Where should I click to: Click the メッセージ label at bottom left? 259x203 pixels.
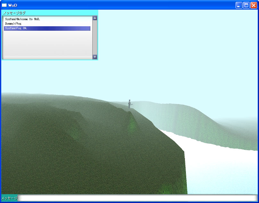point(9,198)
